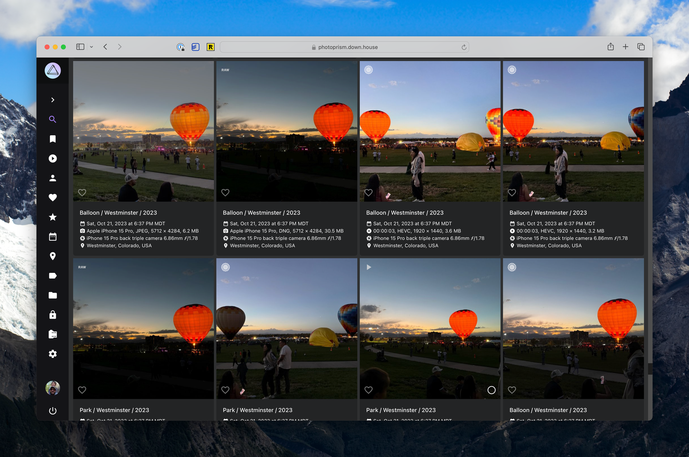Open Settings via the gear icon
689x457 pixels.
pos(52,354)
